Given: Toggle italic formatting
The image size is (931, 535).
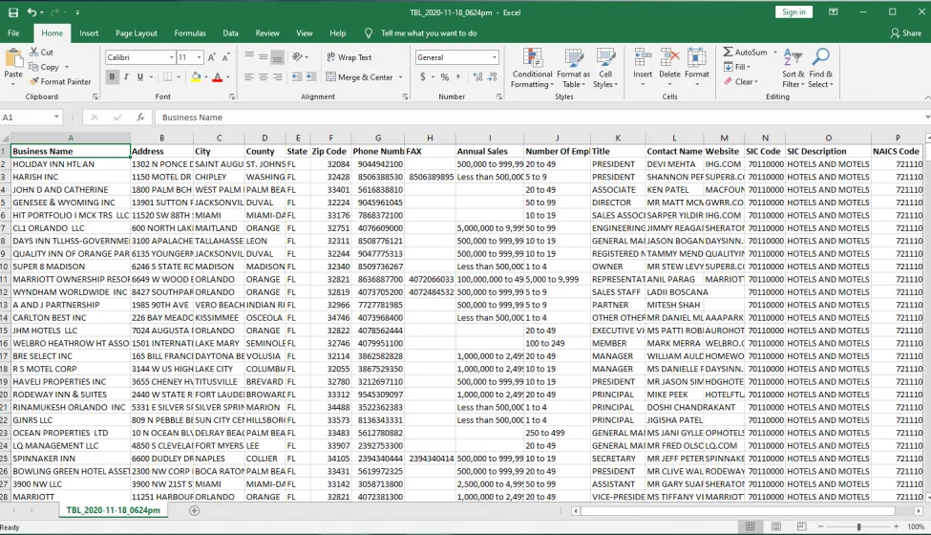Looking at the screenshot, I should point(126,76).
